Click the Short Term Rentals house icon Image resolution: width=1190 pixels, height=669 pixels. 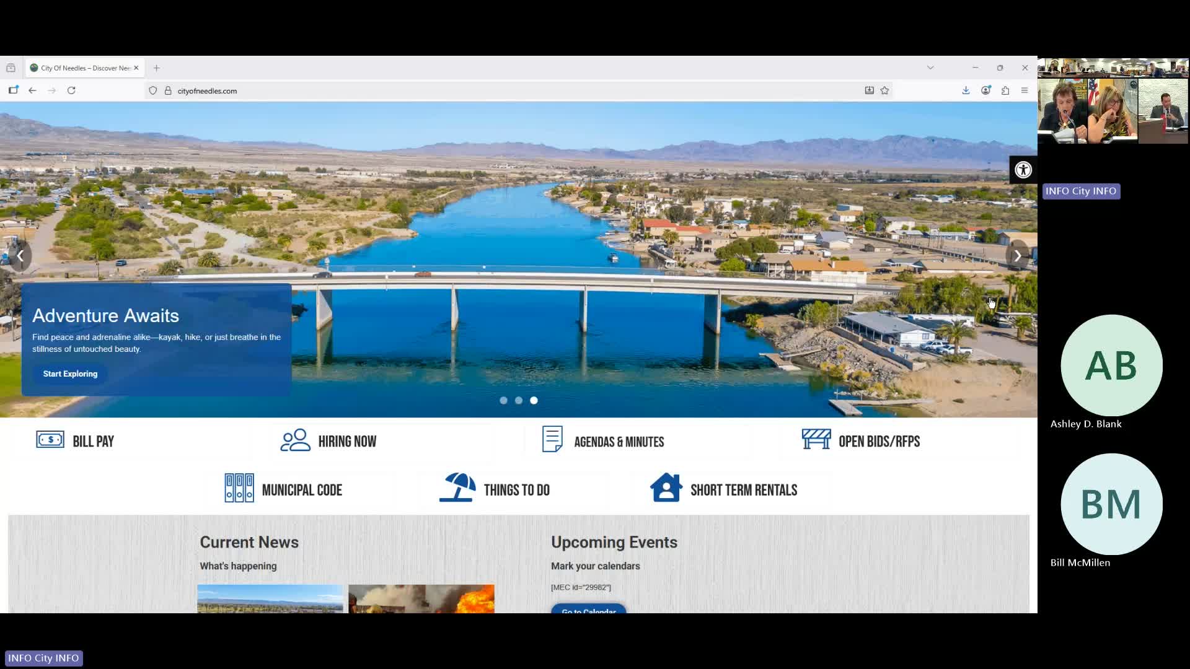[x=666, y=488]
